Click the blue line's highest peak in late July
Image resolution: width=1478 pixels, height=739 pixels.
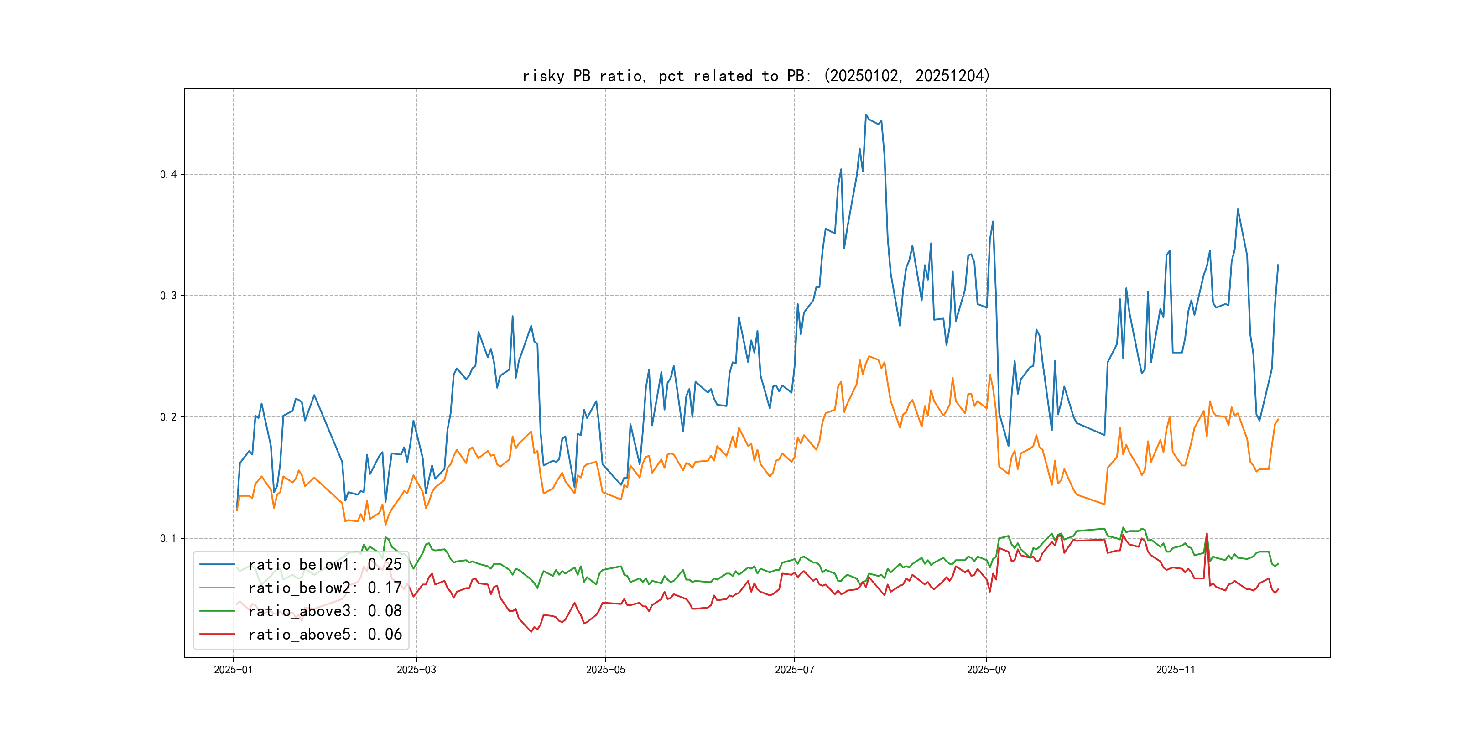coord(866,115)
